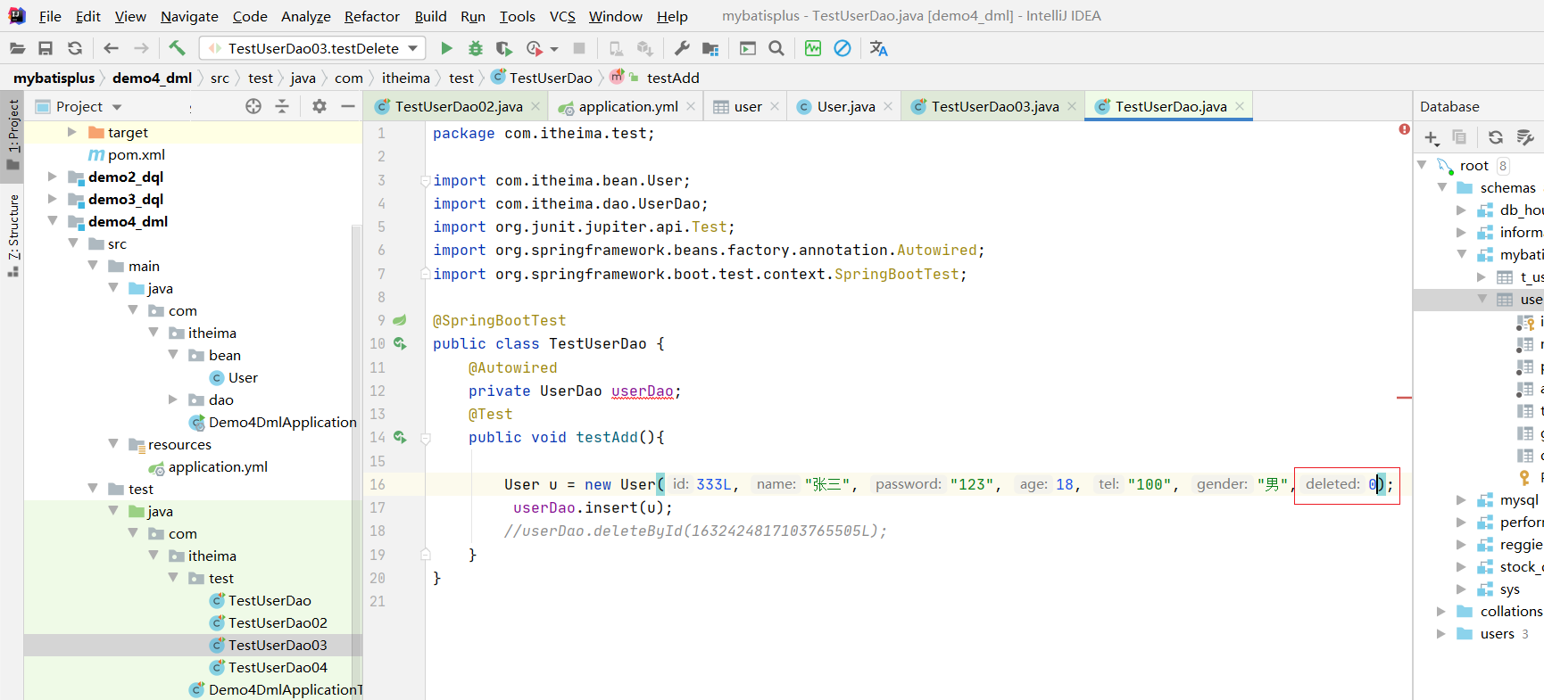Click run gutter icon beside testAdd method
Screen dimensions: 1544x700
[400, 437]
